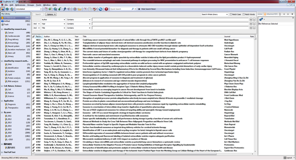Click Find Full Text toolbar icon
This screenshot has width=296, height=160.
(69, 9)
